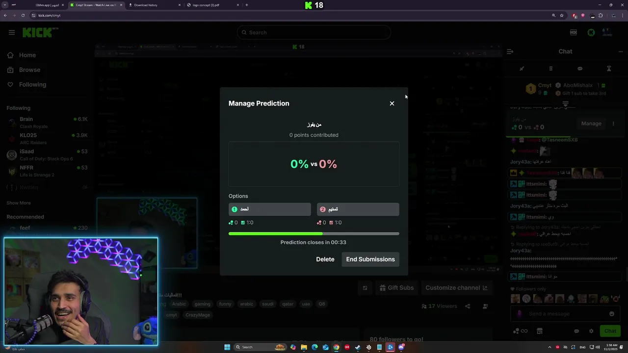The image size is (628, 353).
Task: Click the Kick logo
Action: pos(40,32)
